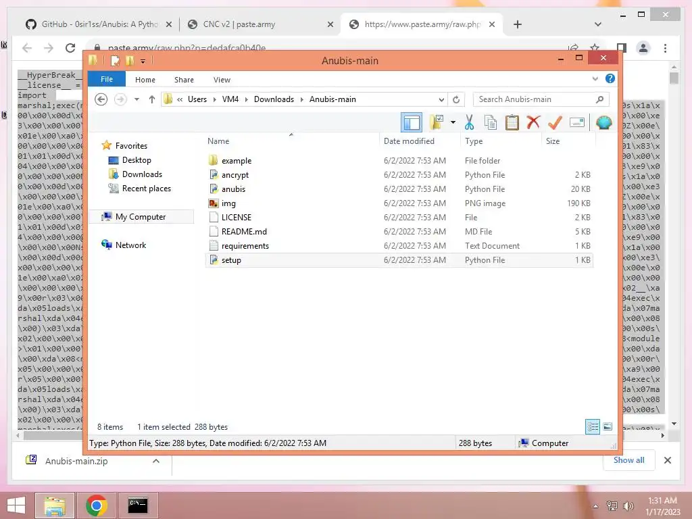Screen dimensions: 692x519
Task: Click the globe shell icon in toolbar
Action: (603, 122)
